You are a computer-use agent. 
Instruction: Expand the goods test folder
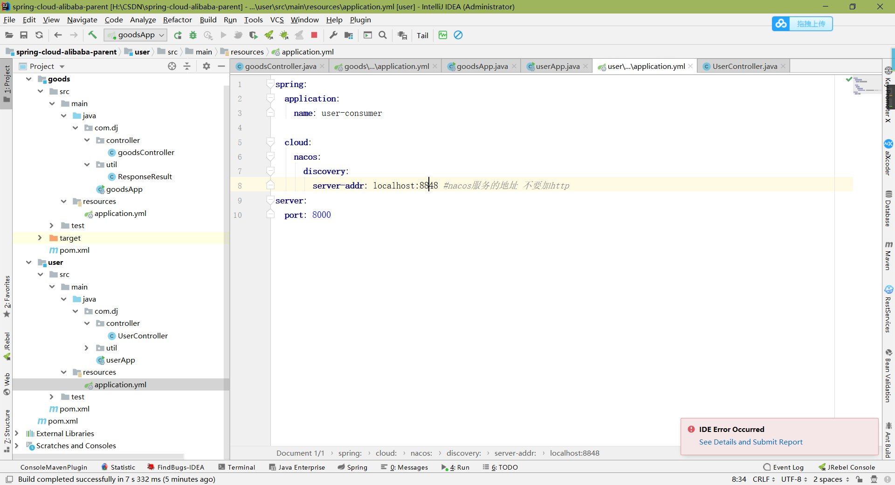point(52,225)
